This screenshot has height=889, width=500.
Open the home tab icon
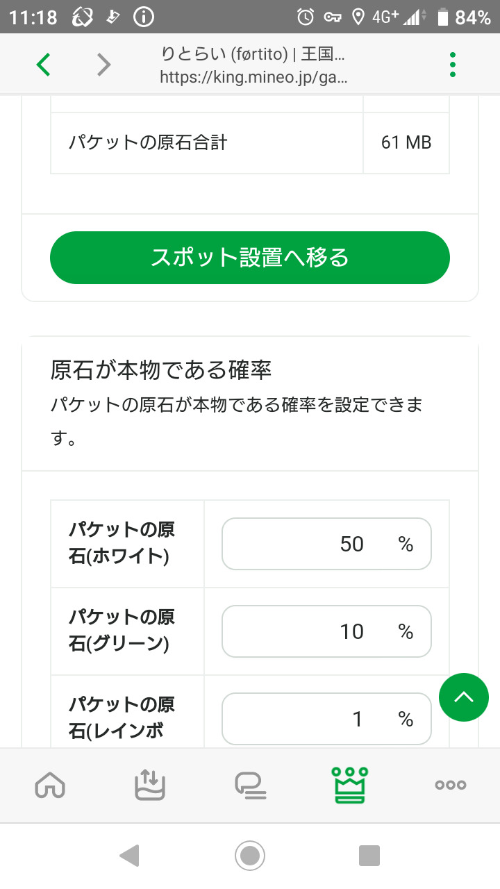50,785
